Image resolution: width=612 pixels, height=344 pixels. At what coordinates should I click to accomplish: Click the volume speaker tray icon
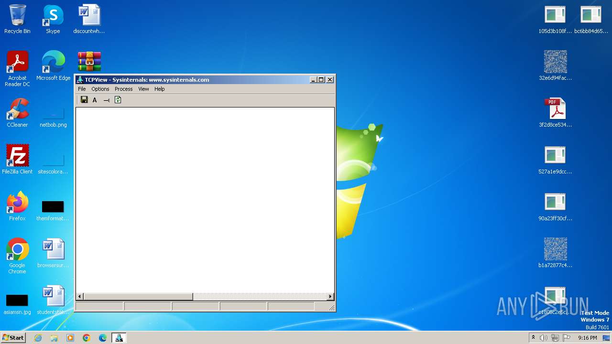544,338
